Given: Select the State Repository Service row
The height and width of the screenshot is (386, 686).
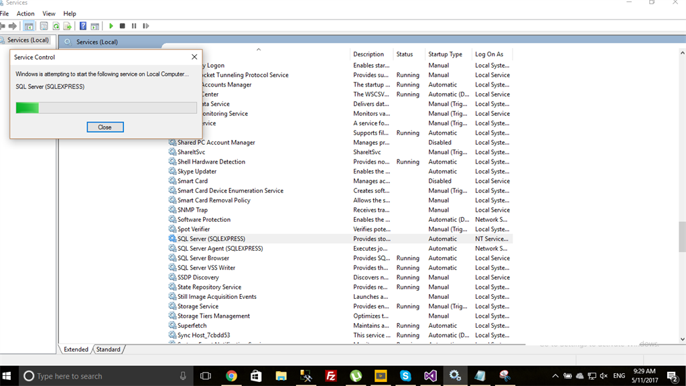Looking at the screenshot, I should point(340,287).
